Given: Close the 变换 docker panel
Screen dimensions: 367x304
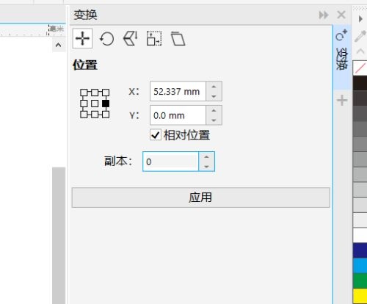Looking at the screenshot, I should pos(341,15).
